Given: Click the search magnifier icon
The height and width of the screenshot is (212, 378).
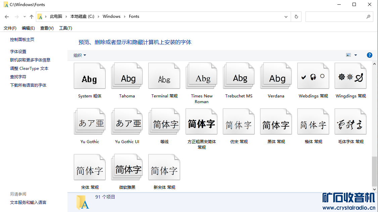Looking at the screenshot, I should point(368,17).
